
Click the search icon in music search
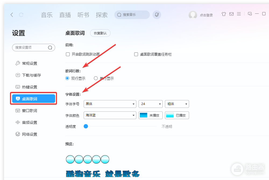119,15
